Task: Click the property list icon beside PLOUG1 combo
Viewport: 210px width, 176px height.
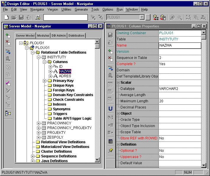Action: [148, 17]
